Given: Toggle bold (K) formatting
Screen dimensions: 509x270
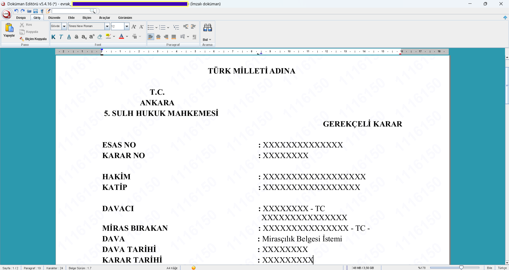Looking at the screenshot, I should point(54,37).
